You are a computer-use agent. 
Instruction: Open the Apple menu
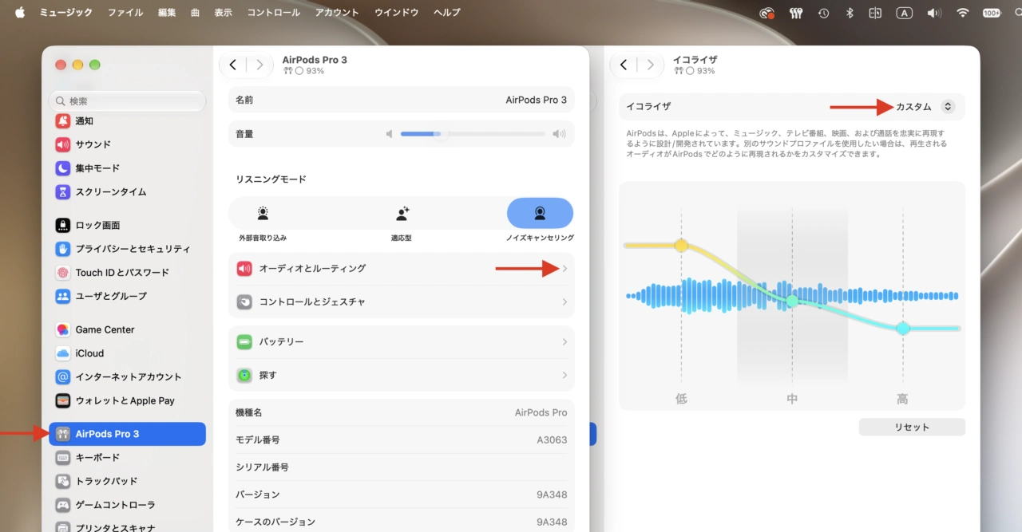(20, 12)
